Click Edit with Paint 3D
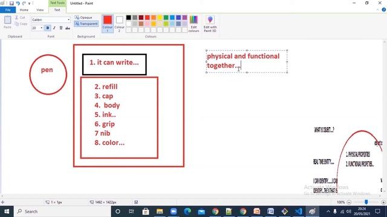 [x=210, y=24]
